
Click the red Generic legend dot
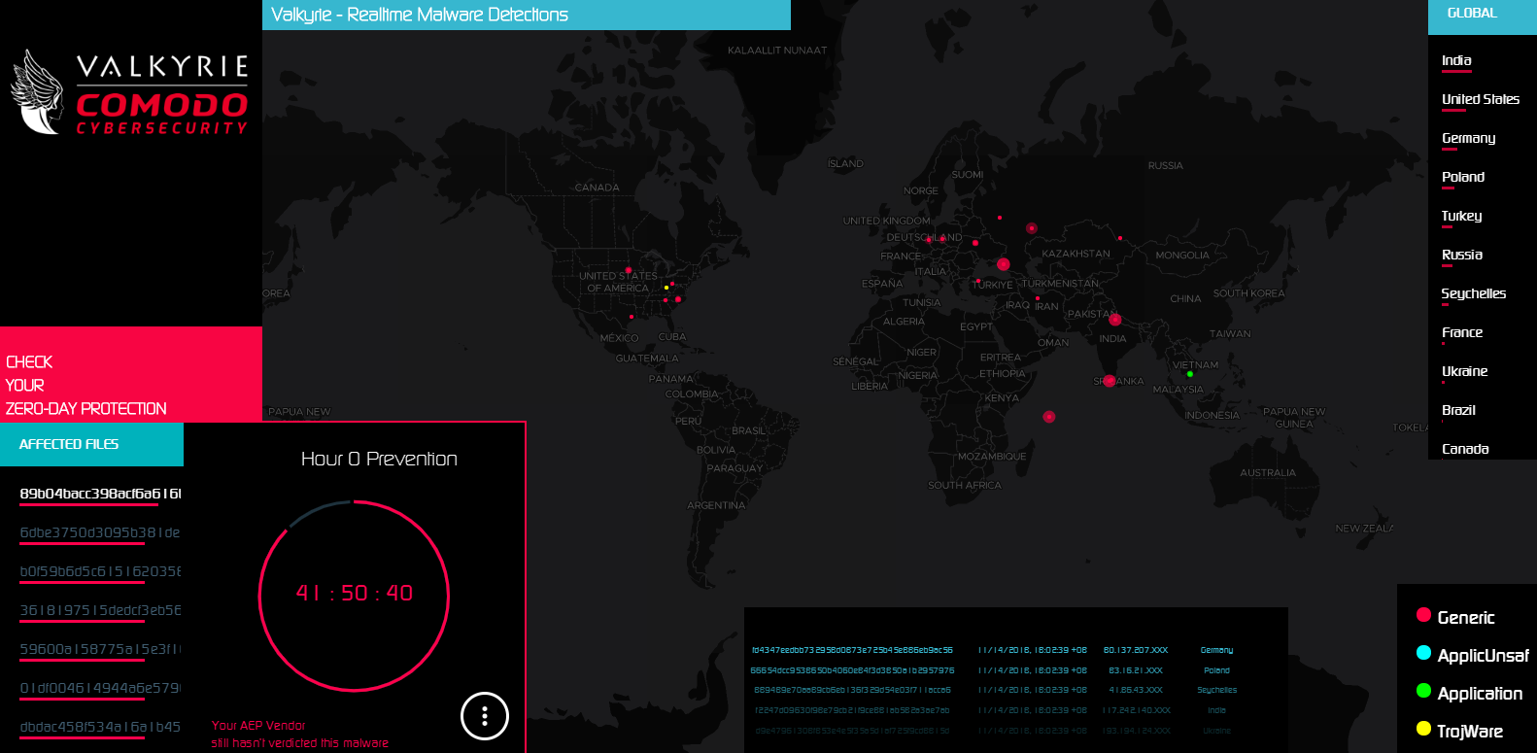pyautogui.click(x=1423, y=615)
